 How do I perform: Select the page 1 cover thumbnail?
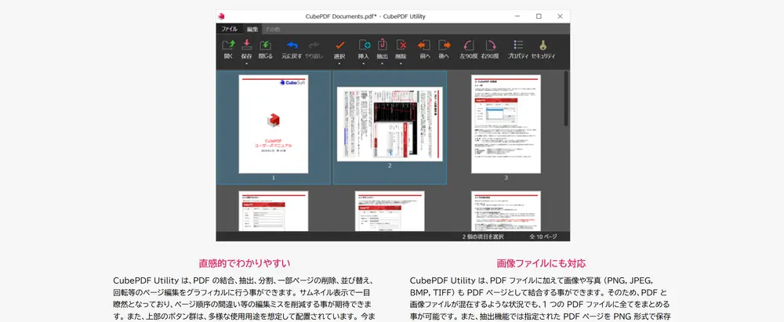(x=274, y=124)
